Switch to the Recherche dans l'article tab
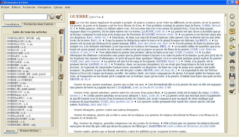239x137 pixels. [x=38, y=24]
